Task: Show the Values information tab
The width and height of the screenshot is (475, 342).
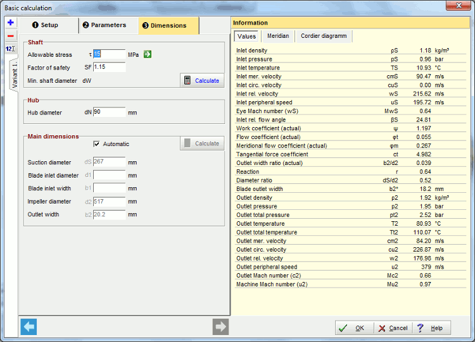Action: (x=246, y=36)
